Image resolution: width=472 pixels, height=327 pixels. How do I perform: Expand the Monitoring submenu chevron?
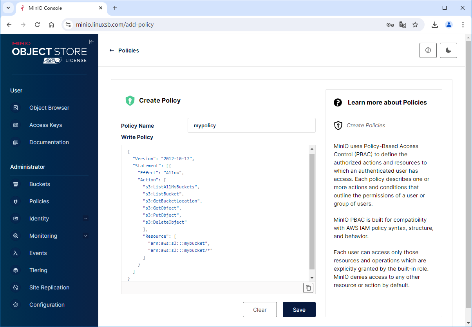tap(86, 236)
